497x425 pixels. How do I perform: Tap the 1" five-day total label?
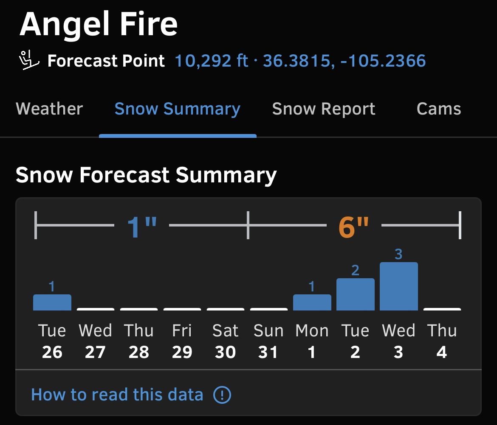coord(142,227)
